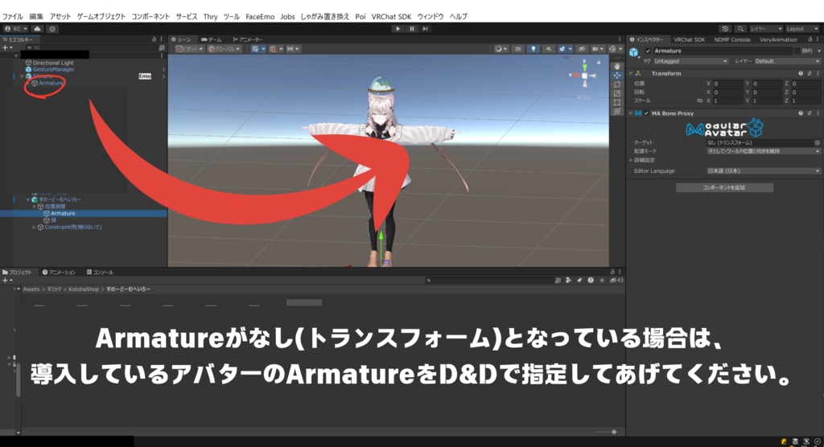
Task: Open the ゲームオブジェクト menu
Action: [x=101, y=17]
